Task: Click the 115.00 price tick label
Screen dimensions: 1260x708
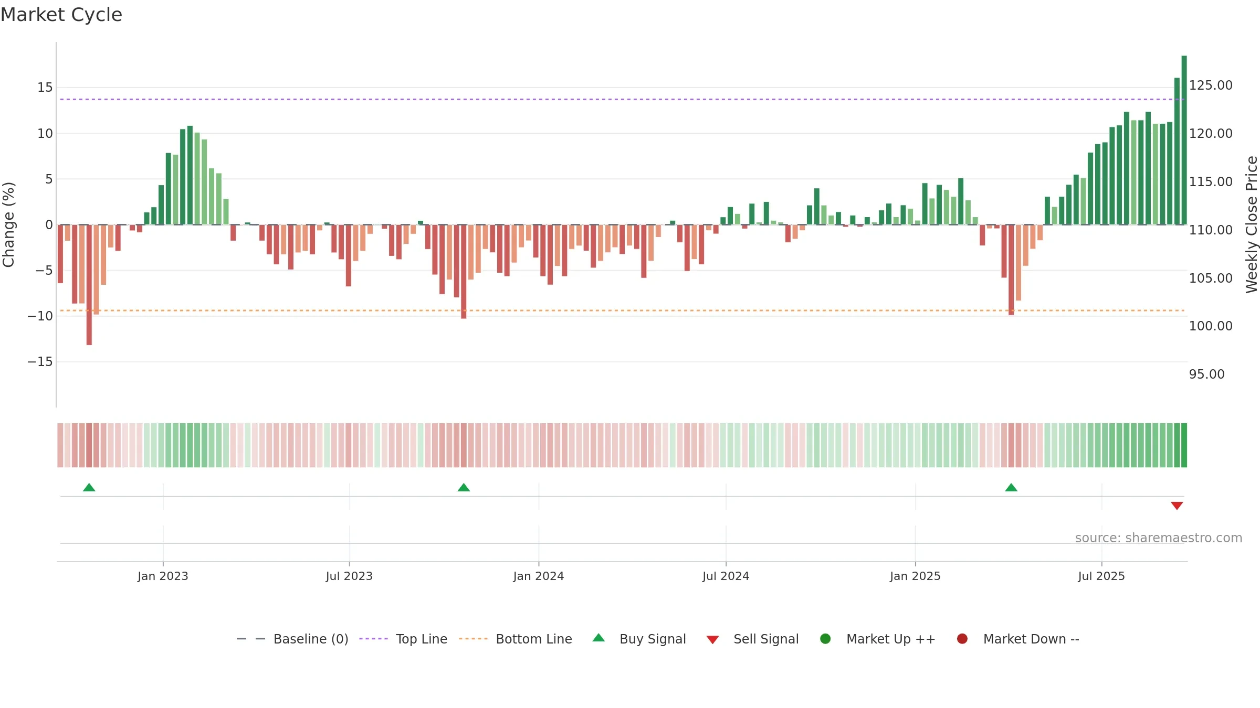Action: click(1211, 182)
